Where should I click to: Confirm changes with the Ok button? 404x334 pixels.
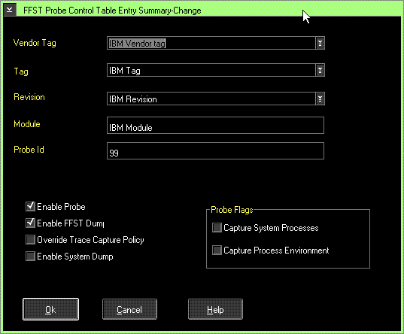(x=50, y=309)
